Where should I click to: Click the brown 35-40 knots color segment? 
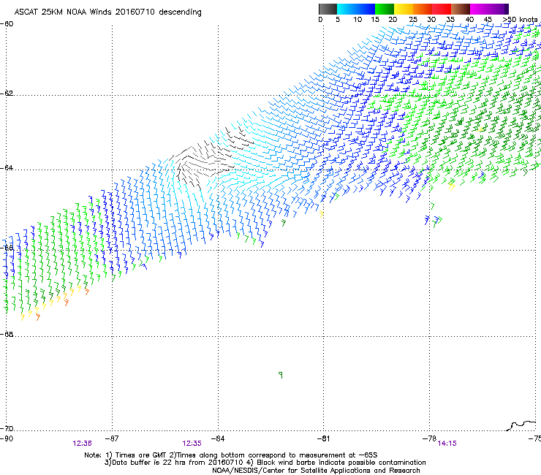461,9
